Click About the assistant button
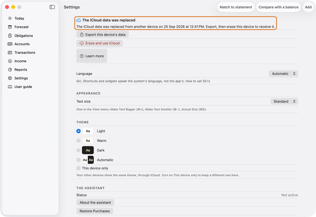This screenshot has height=217, width=316. point(95,203)
